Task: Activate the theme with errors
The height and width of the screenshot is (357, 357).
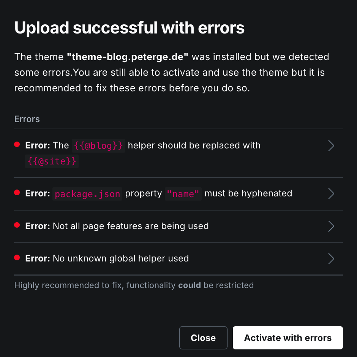Action: click(288, 338)
